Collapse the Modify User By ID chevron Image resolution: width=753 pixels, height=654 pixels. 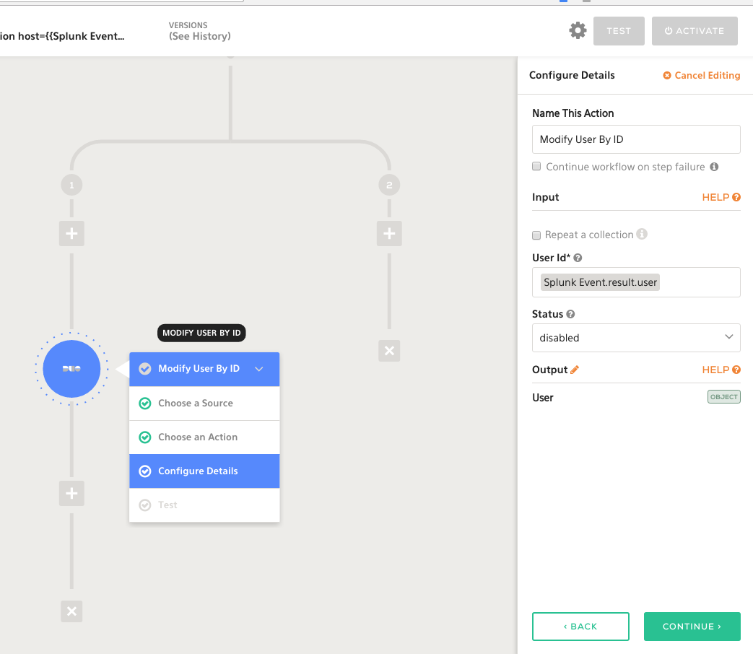click(259, 369)
